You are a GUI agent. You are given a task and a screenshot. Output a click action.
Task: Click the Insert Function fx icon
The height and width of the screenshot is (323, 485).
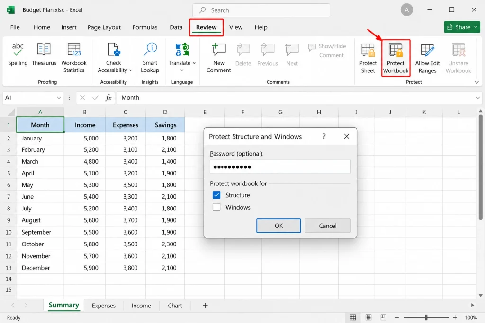(x=108, y=98)
